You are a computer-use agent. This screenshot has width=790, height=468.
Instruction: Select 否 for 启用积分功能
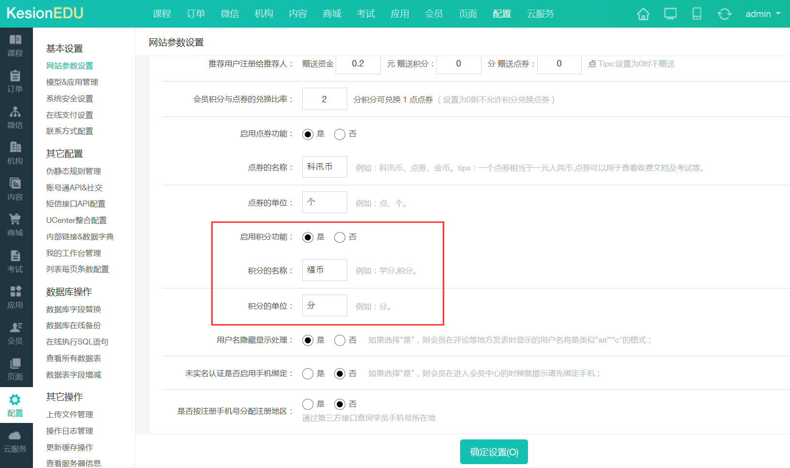pos(340,237)
